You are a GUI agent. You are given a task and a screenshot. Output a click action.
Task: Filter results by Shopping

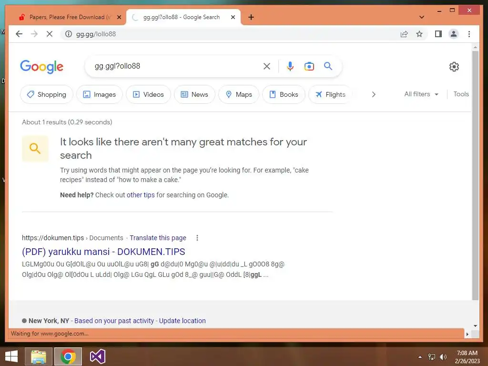[x=47, y=94]
